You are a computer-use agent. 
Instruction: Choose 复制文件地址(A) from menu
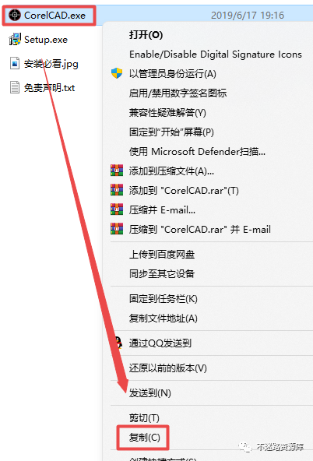pyautogui.click(x=163, y=318)
